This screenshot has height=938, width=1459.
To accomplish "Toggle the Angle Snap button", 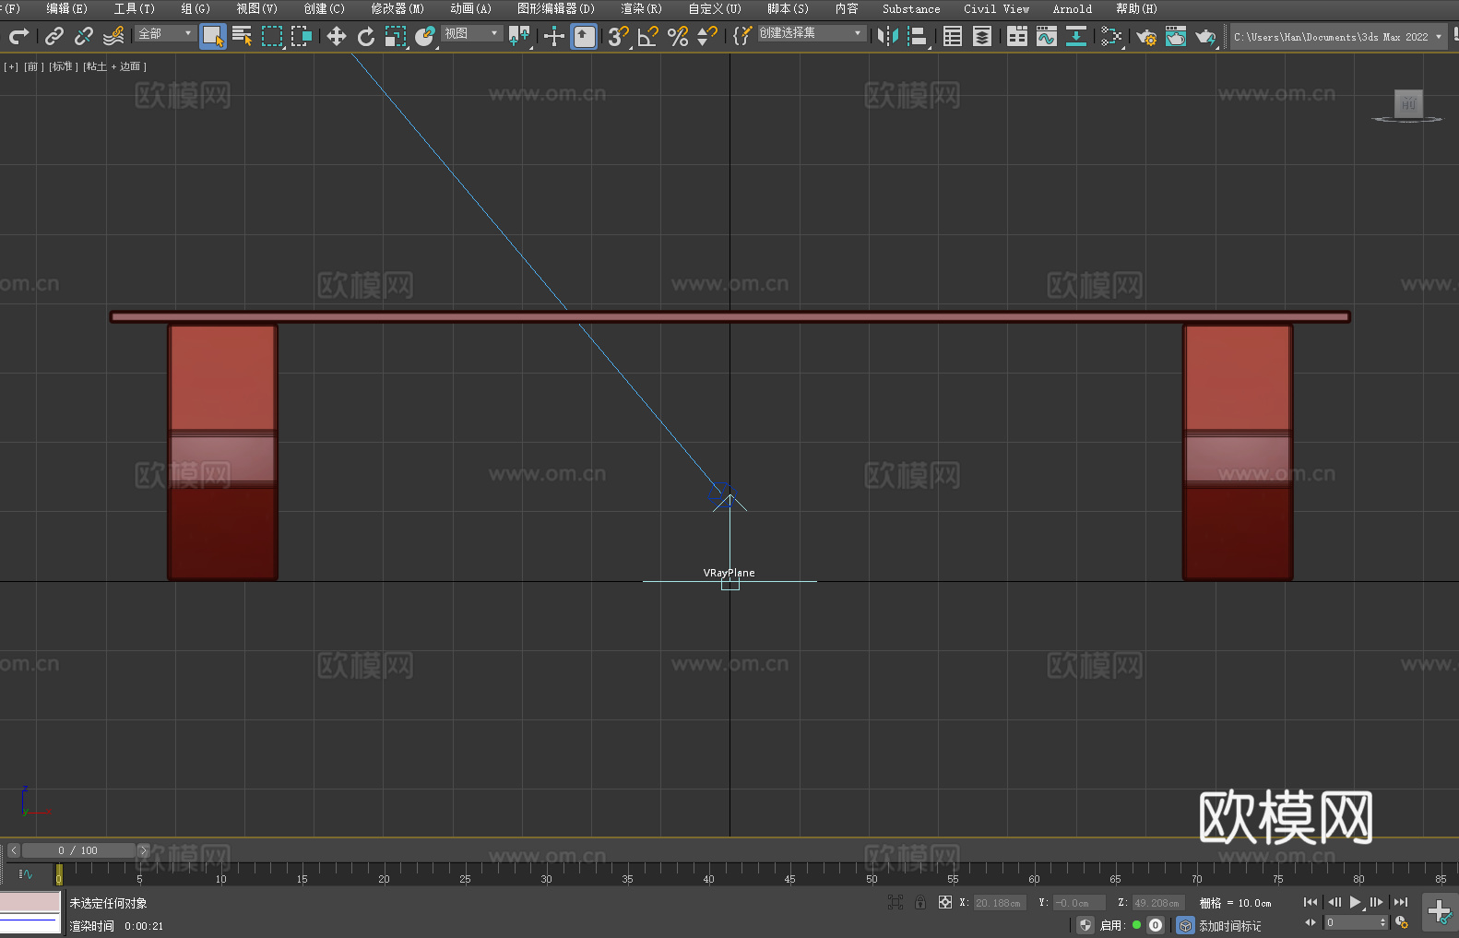I will point(648,36).
